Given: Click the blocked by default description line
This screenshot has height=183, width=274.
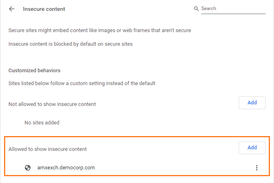Looking at the screenshot, I should (70, 44).
